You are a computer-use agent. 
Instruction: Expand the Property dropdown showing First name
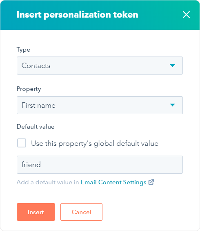[x=100, y=105]
